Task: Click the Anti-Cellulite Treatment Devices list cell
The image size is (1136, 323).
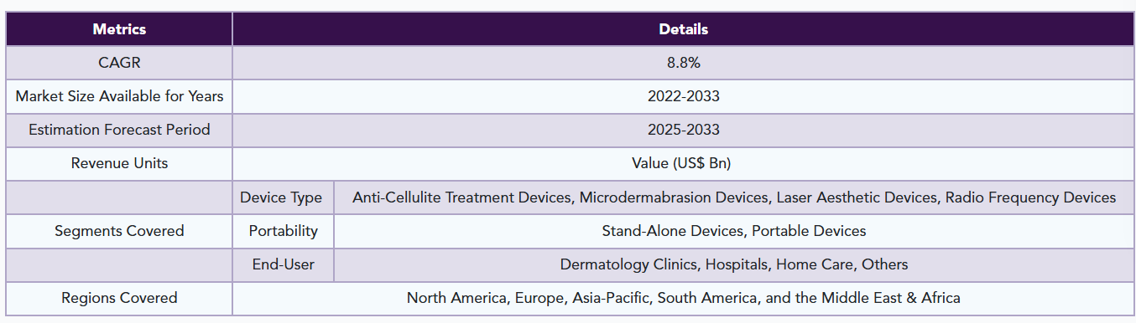Action: [734, 197]
